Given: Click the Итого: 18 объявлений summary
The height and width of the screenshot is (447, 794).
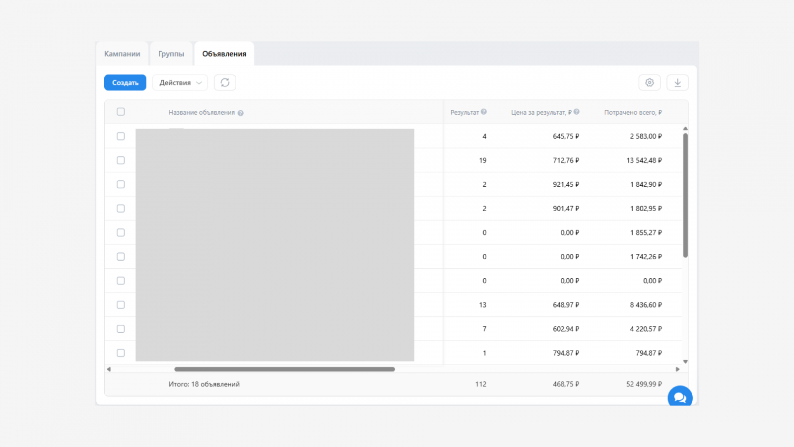Looking at the screenshot, I should coord(204,384).
